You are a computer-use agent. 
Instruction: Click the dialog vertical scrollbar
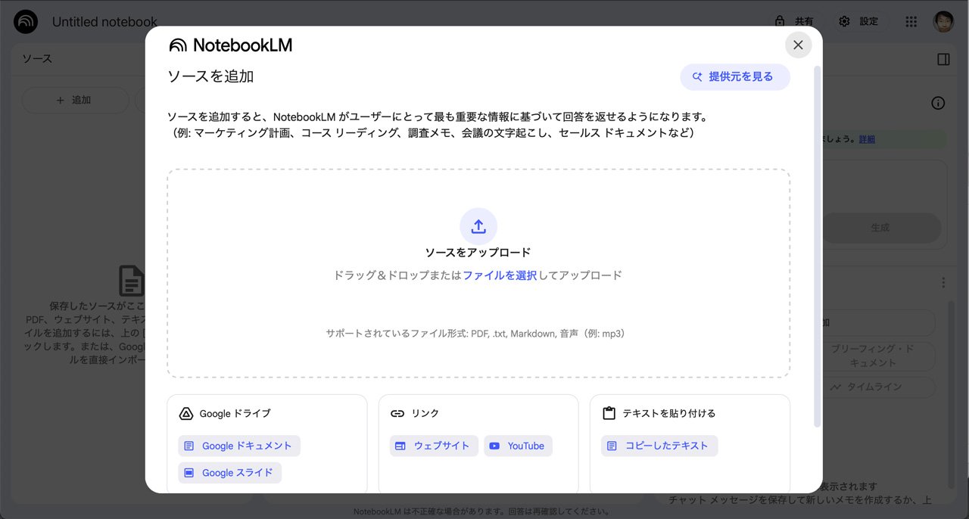(817, 246)
